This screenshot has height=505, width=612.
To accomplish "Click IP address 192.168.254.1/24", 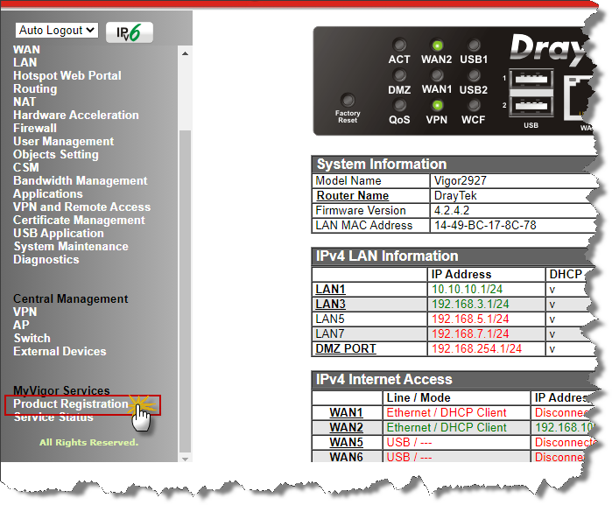I will tap(476, 348).
